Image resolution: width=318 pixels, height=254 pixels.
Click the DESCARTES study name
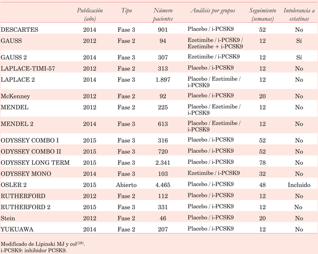pyautogui.click(x=20, y=30)
